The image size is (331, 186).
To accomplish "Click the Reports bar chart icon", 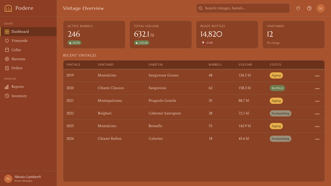I will 7,87.
